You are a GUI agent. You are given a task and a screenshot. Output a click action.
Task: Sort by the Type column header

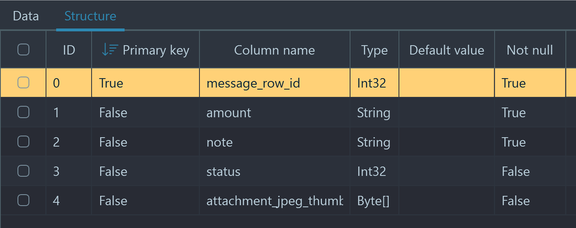point(374,50)
